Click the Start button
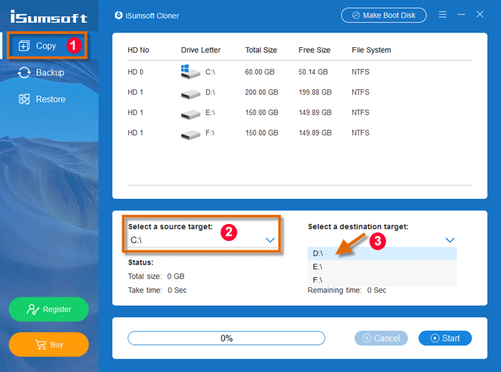This screenshot has height=372, width=501. (x=445, y=338)
